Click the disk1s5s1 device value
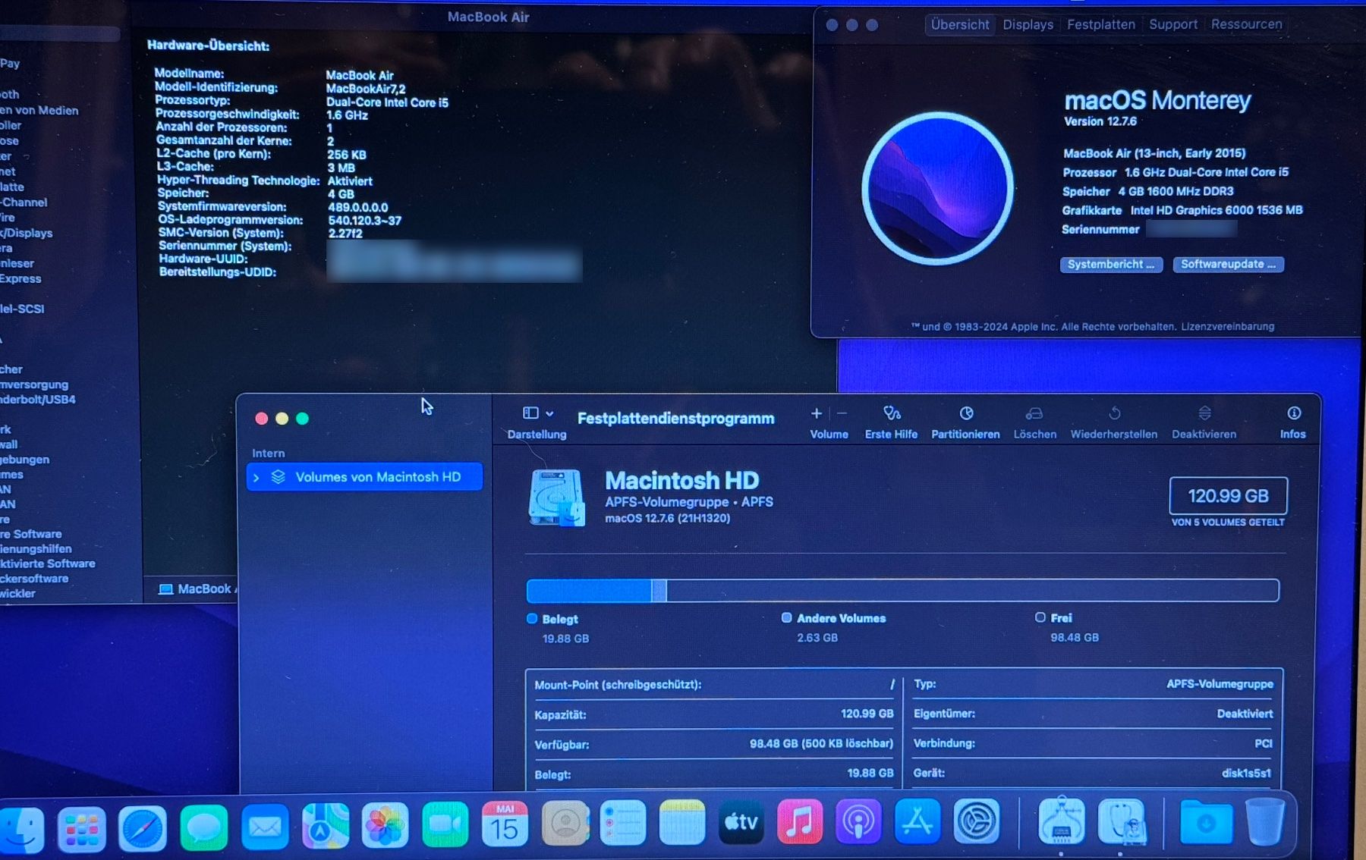The width and height of the screenshot is (1366, 860). click(x=1246, y=774)
